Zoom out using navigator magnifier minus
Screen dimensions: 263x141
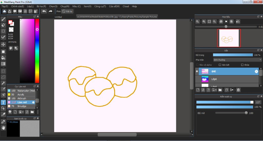(x=214, y=22)
